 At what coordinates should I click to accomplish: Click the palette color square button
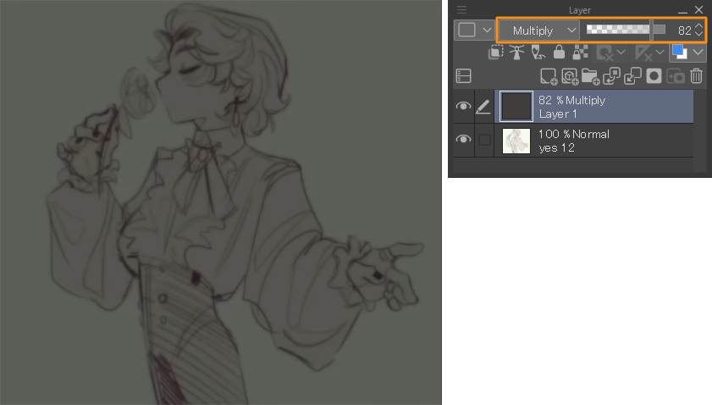coord(467,30)
